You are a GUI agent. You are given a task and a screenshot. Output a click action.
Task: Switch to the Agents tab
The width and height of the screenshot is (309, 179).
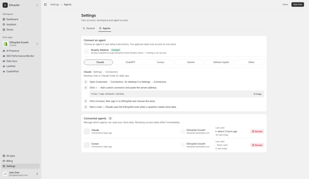[x=105, y=28]
